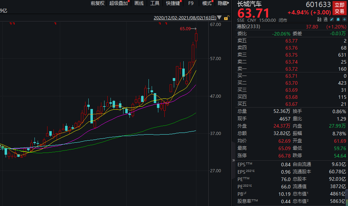Click the 通 stock connect indicator
Image resolution: width=348 pixels, height=206 pixels.
coord(325,20)
